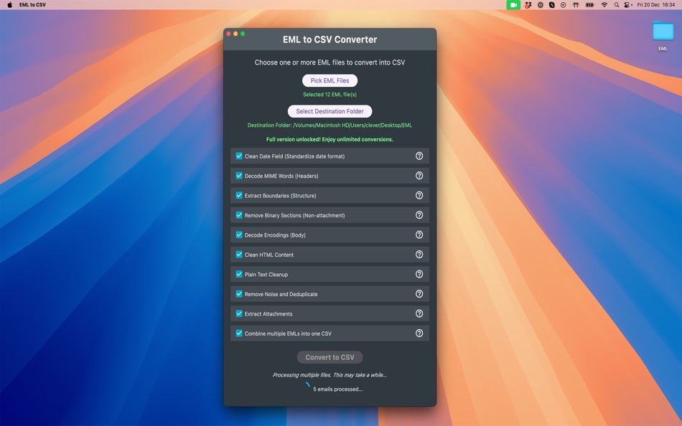Close the EML to CSV Converter window

tap(229, 34)
